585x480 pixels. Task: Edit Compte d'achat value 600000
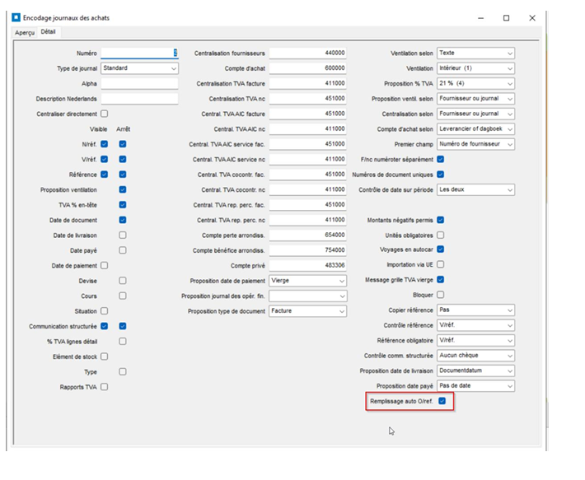[308, 68]
